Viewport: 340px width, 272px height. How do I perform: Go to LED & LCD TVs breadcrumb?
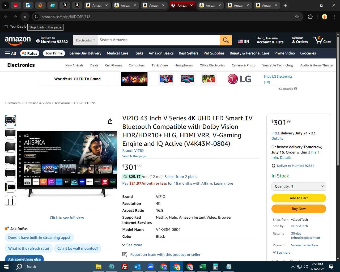(84, 103)
